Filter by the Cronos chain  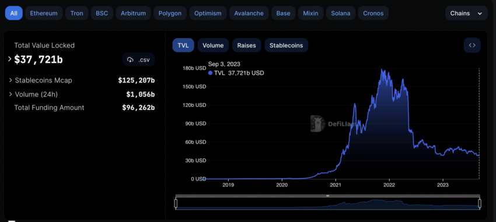coord(373,13)
